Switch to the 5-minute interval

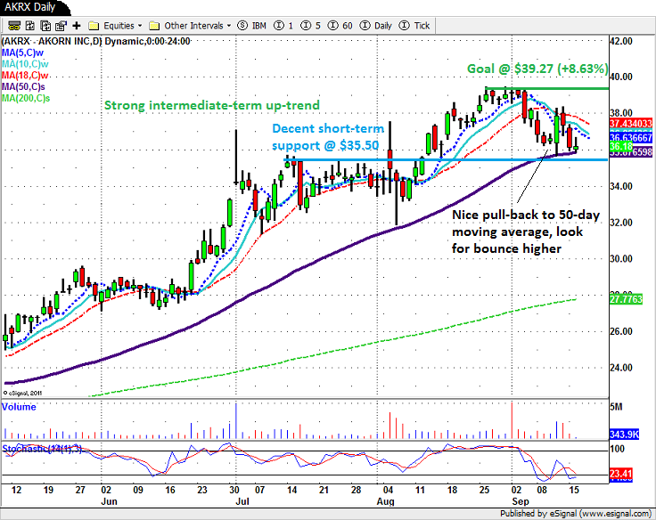point(311,26)
